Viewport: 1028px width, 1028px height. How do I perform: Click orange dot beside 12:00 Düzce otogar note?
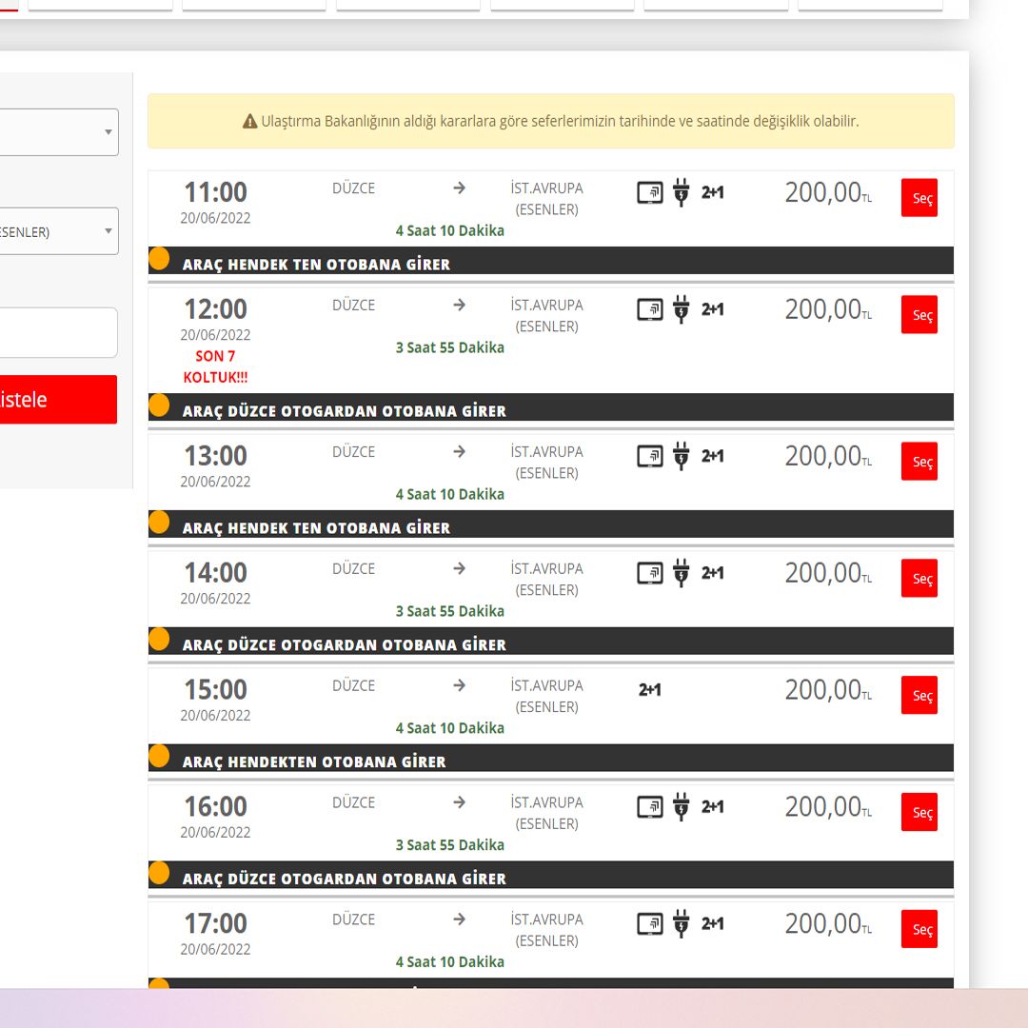(159, 405)
